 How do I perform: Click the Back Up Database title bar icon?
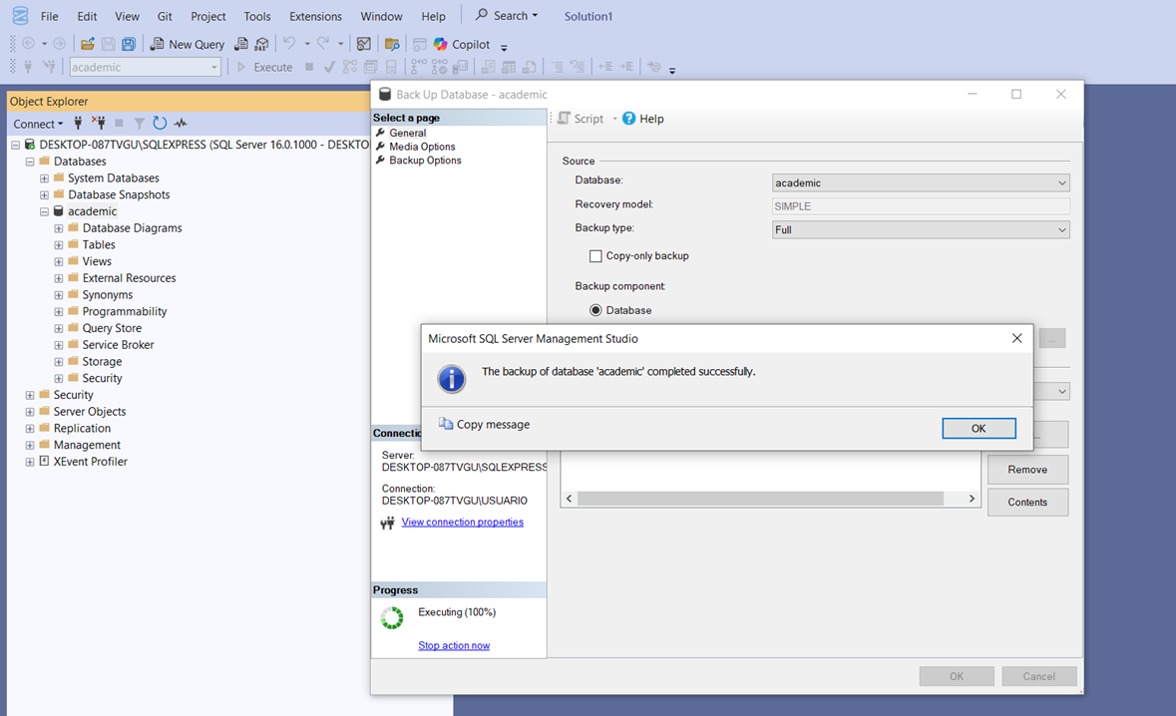click(385, 94)
